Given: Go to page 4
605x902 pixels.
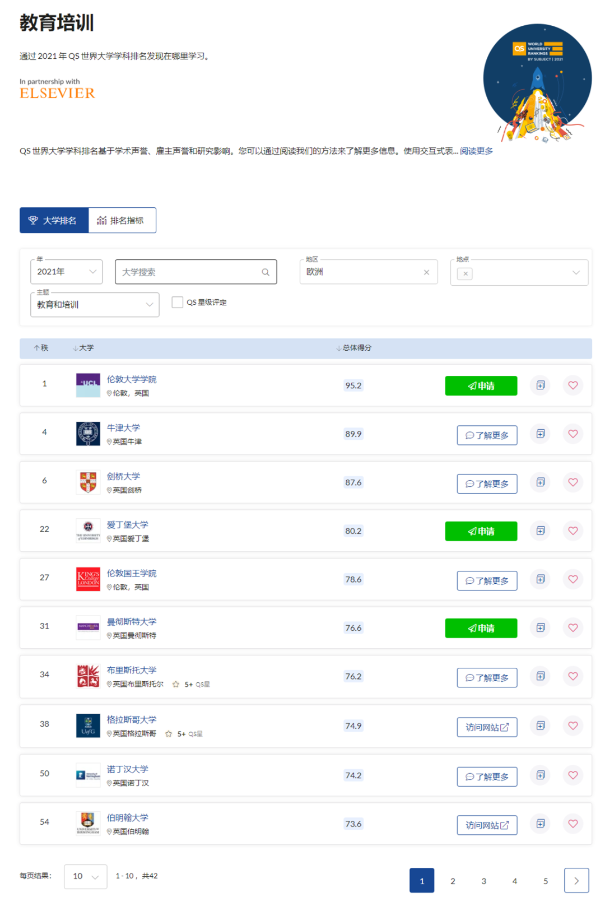Looking at the screenshot, I should pos(514,881).
